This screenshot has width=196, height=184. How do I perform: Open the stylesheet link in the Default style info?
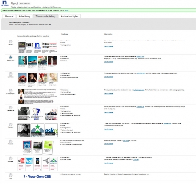coord(109,46)
